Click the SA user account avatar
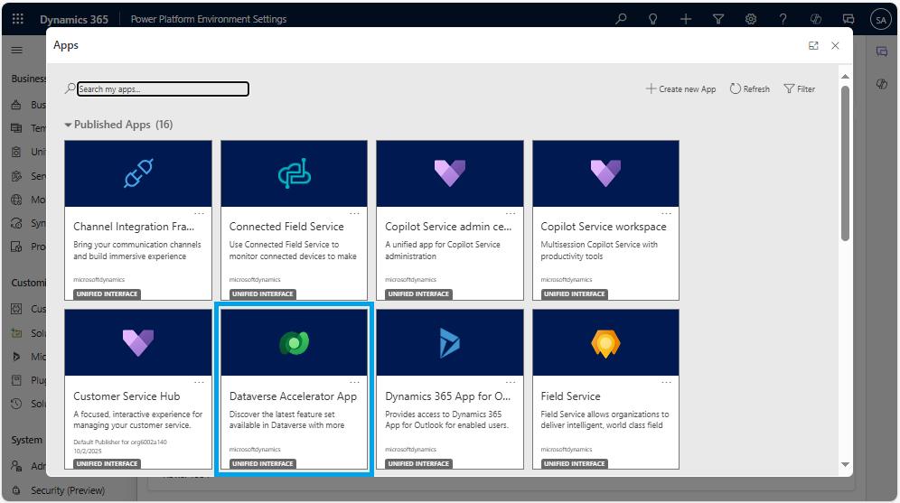 click(880, 19)
